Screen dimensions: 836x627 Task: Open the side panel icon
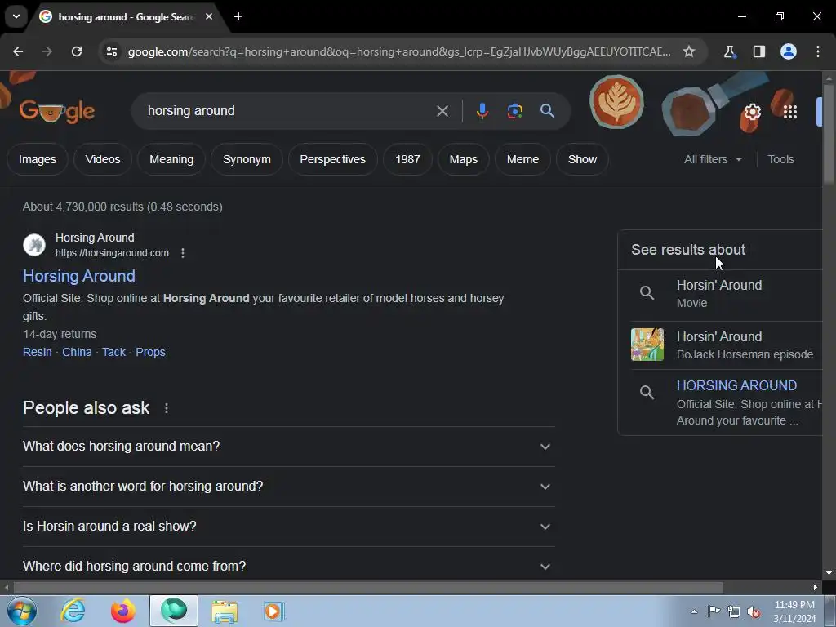tap(758, 51)
